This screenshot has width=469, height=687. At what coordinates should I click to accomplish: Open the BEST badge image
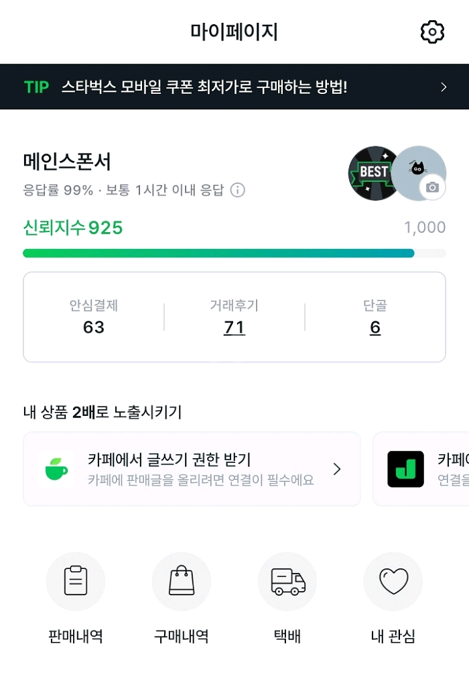[x=373, y=172]
